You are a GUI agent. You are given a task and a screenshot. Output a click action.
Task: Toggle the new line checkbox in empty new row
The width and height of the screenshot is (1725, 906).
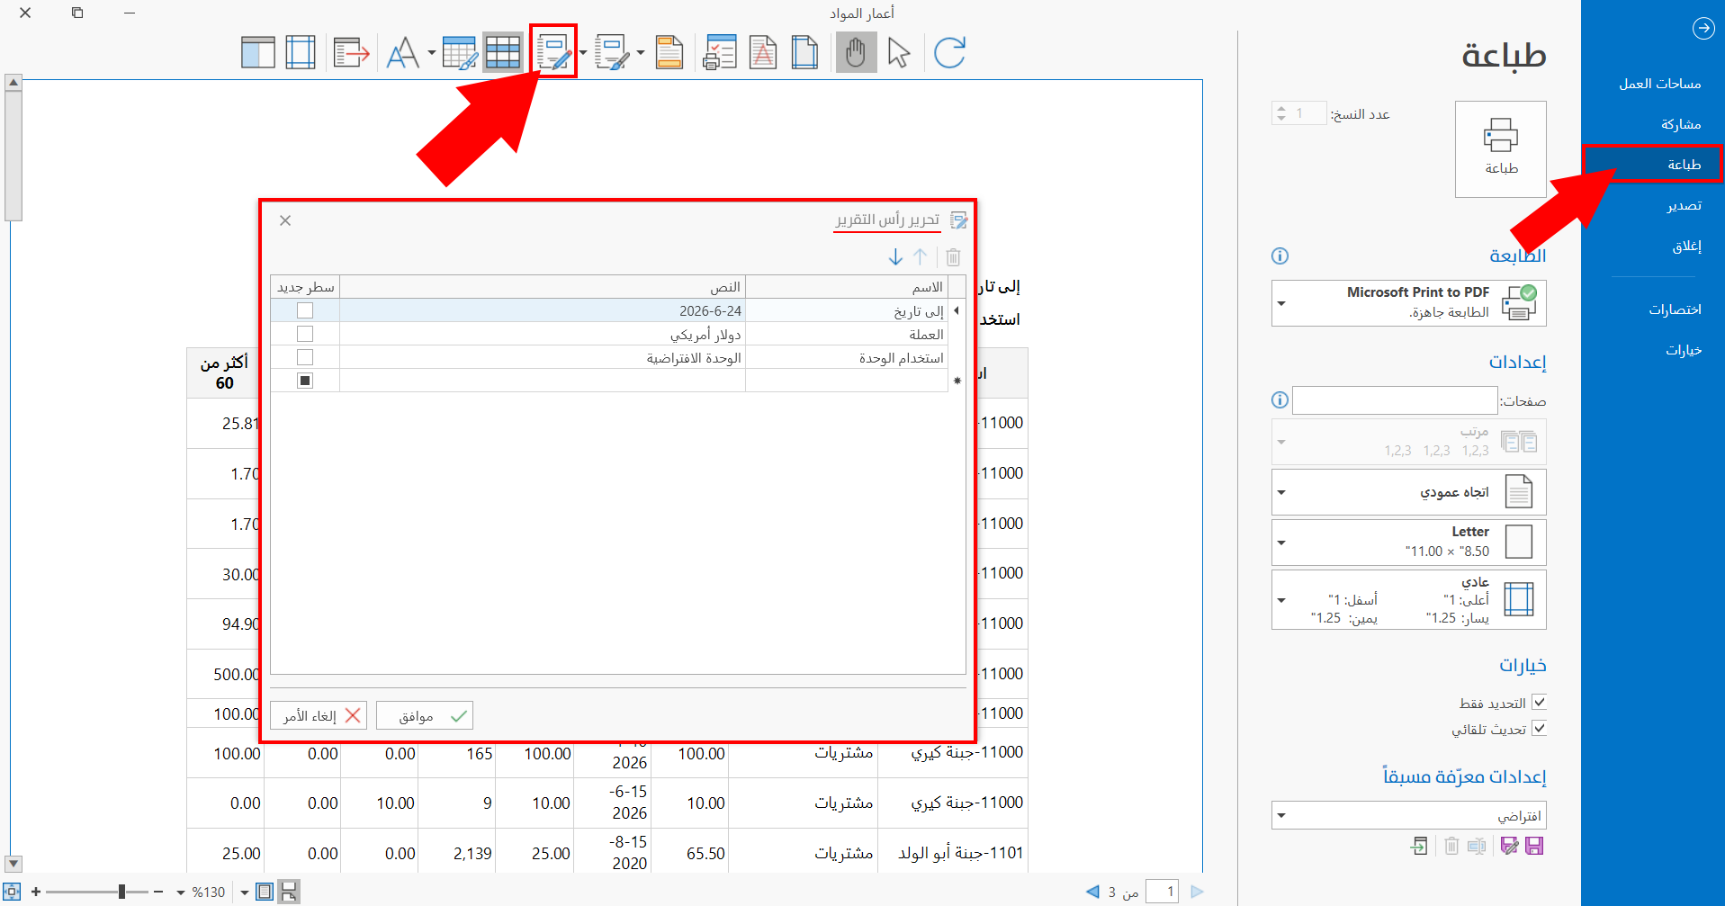305,381
